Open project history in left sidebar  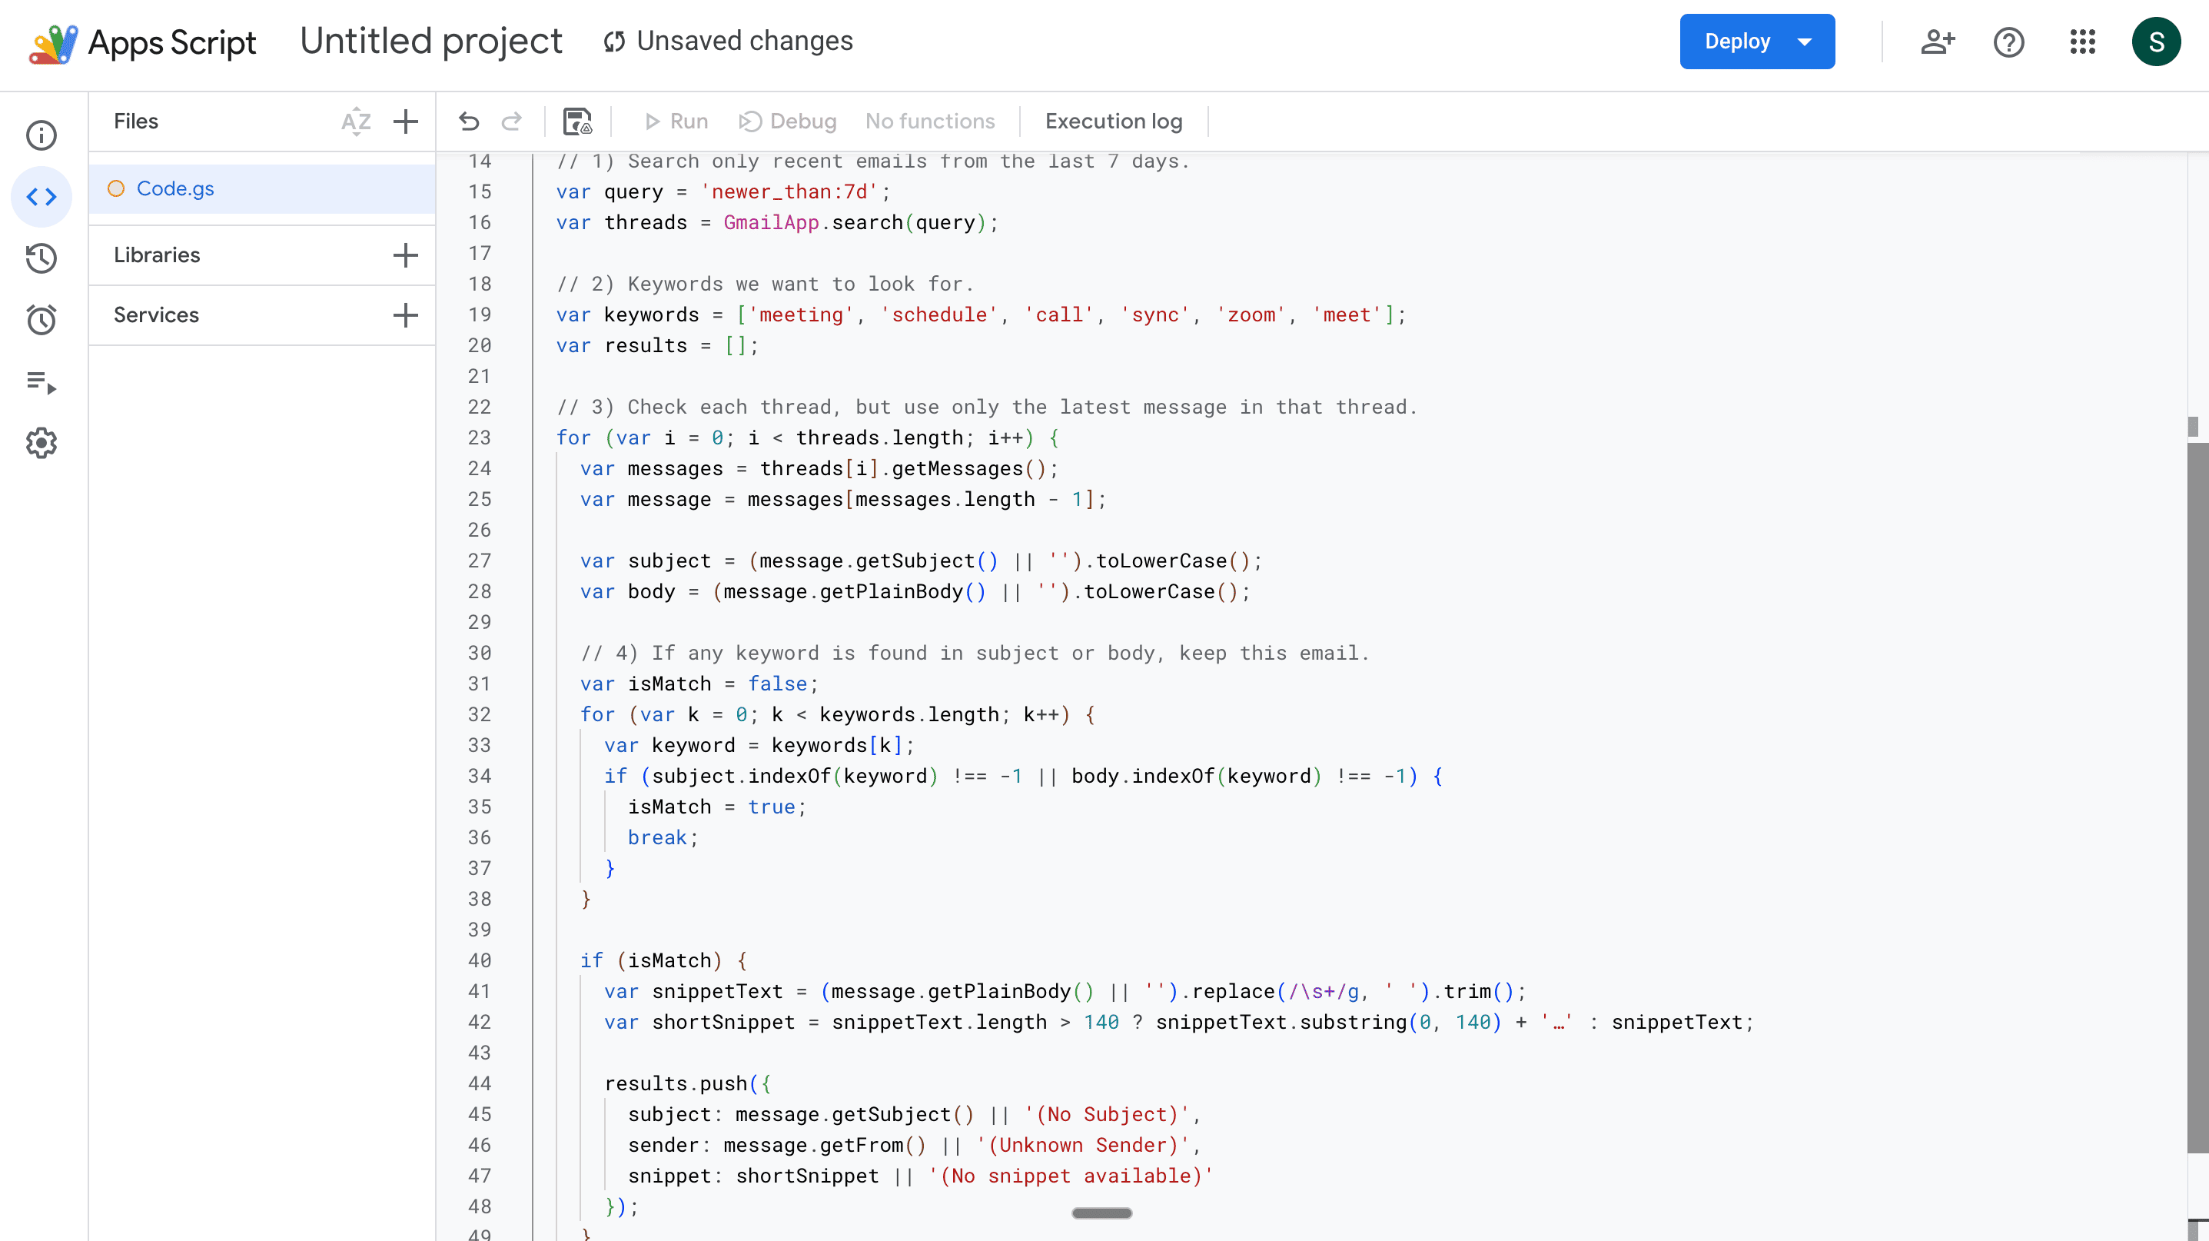(x=42, y=258)
